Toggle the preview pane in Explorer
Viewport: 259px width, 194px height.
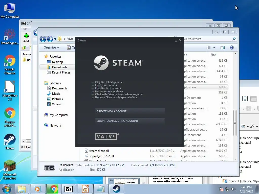(x=223, y=47)
